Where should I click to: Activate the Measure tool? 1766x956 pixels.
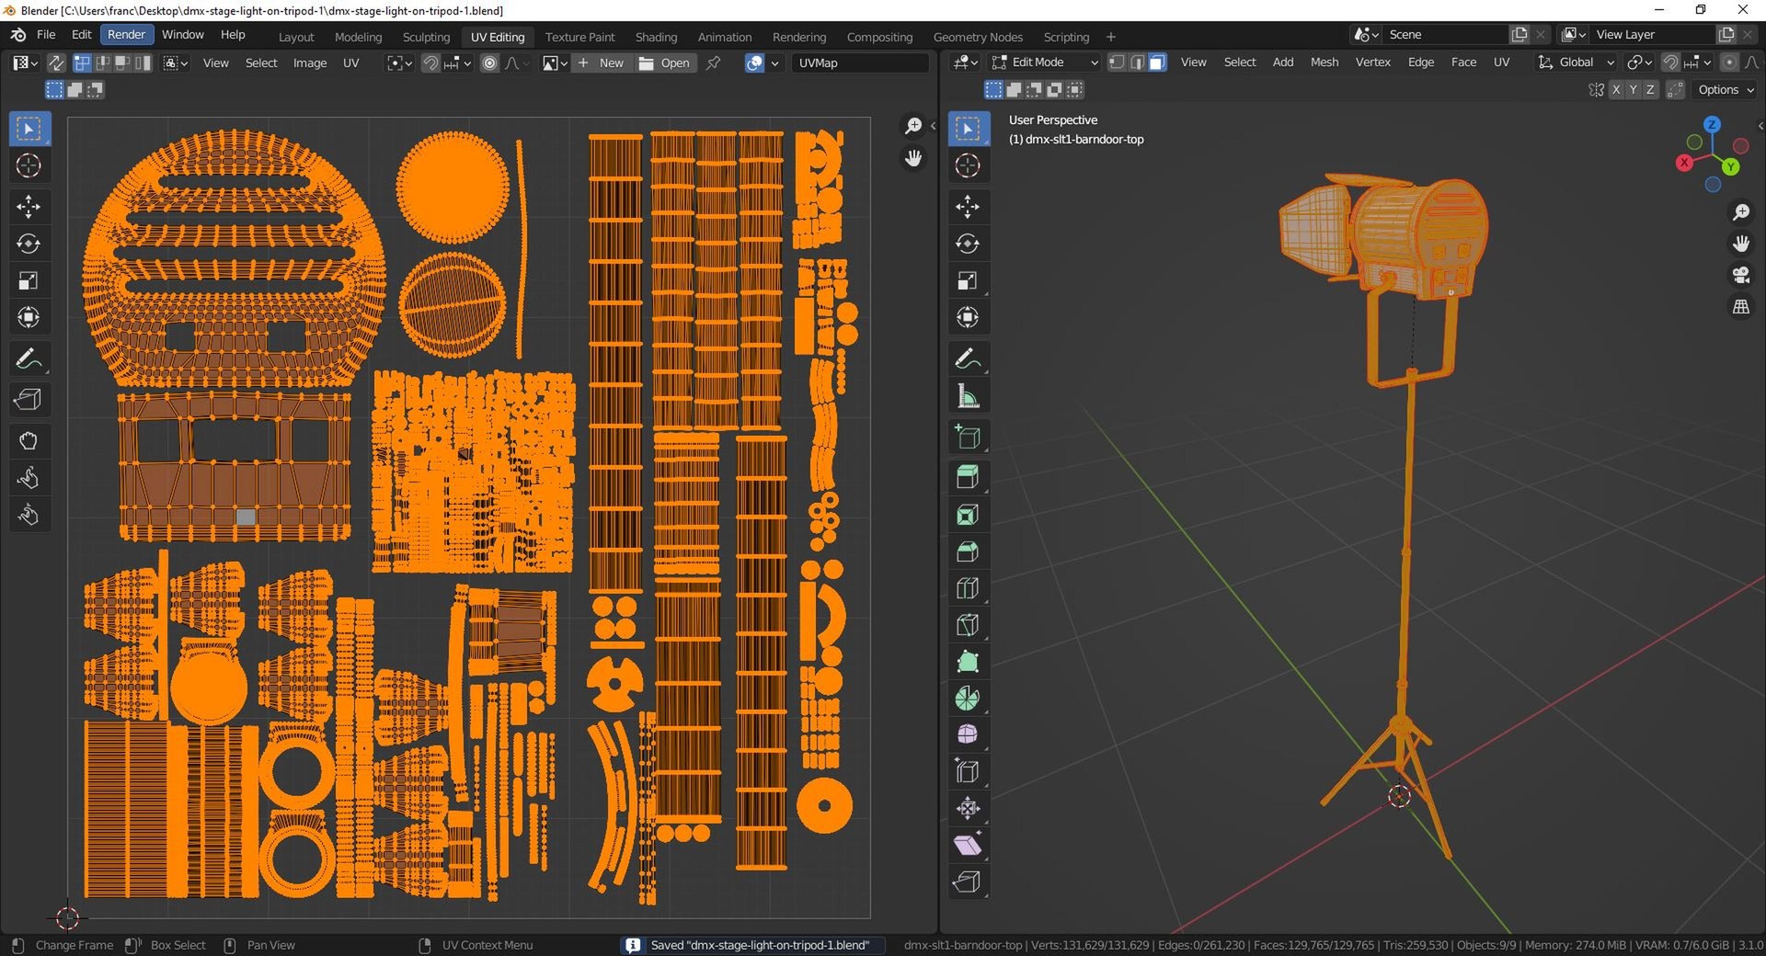[x=967, y=396]
